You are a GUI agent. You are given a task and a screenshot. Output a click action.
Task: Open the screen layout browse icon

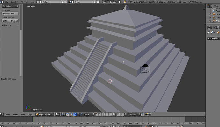39,2
